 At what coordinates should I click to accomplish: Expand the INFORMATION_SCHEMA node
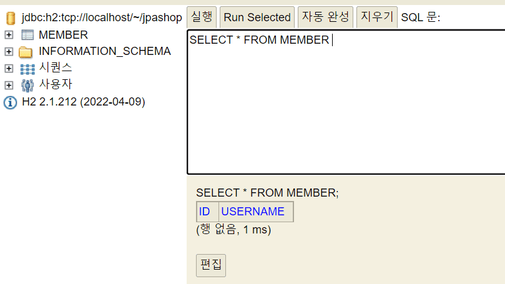9,52
